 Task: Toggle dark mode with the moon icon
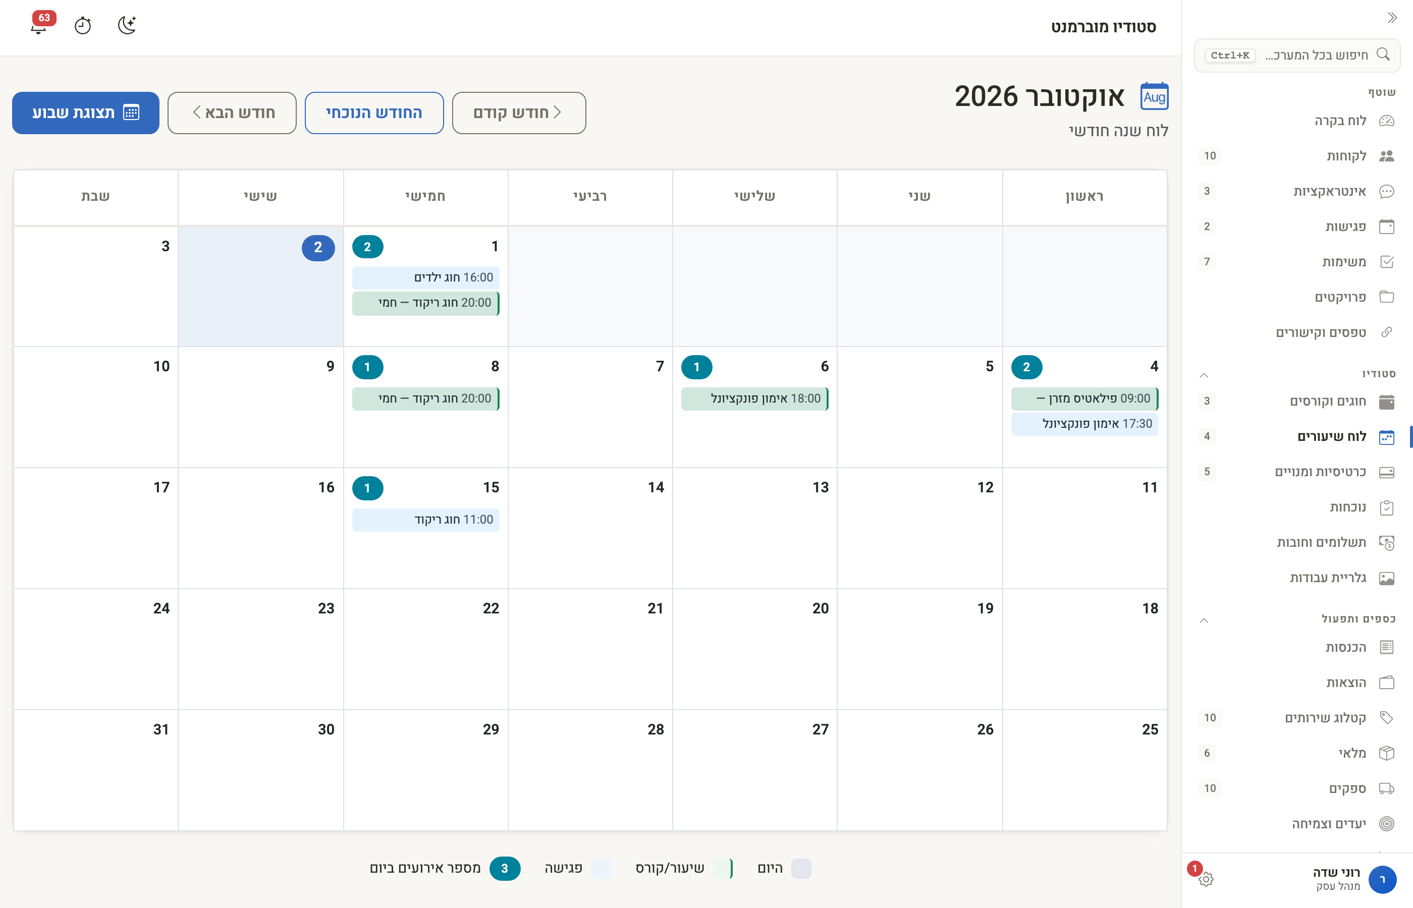pos(127,25)
